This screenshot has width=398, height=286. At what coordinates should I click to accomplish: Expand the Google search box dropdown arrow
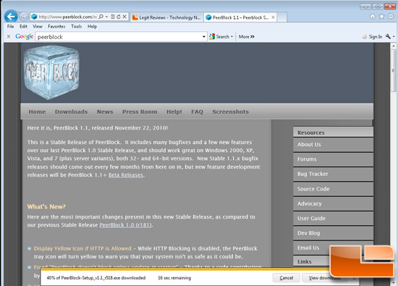coord(203,37)
